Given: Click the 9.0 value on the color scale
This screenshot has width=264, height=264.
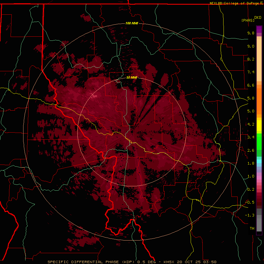Looking at the screenshot, I should [x=251, y=46].
